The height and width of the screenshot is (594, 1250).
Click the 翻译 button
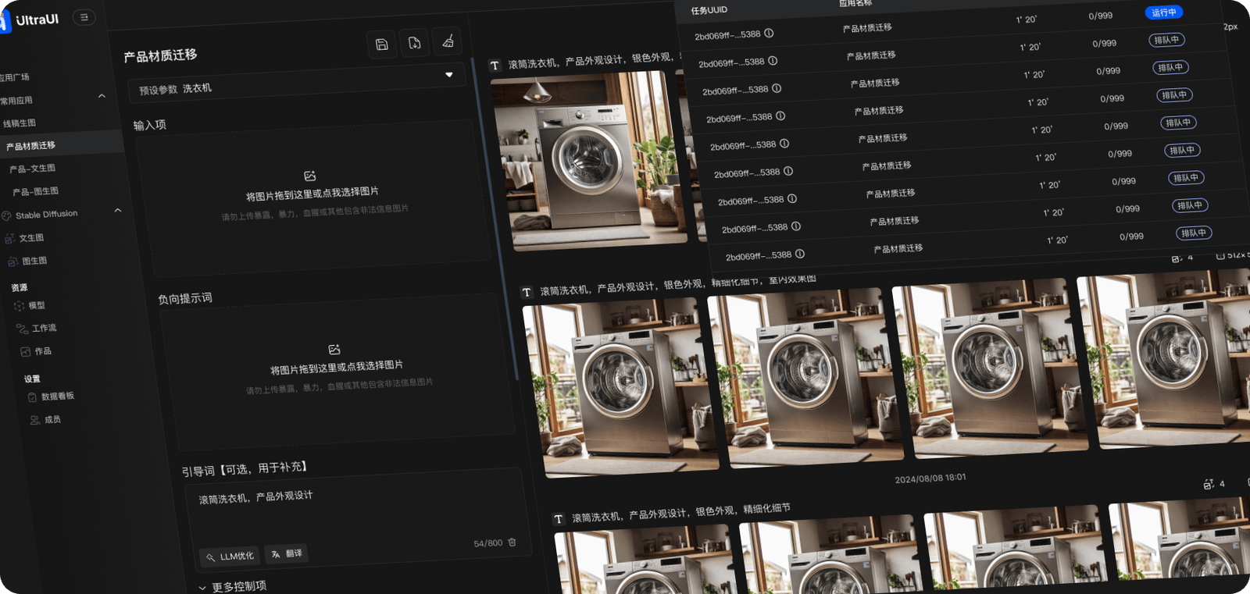click(x=287, y=554)
